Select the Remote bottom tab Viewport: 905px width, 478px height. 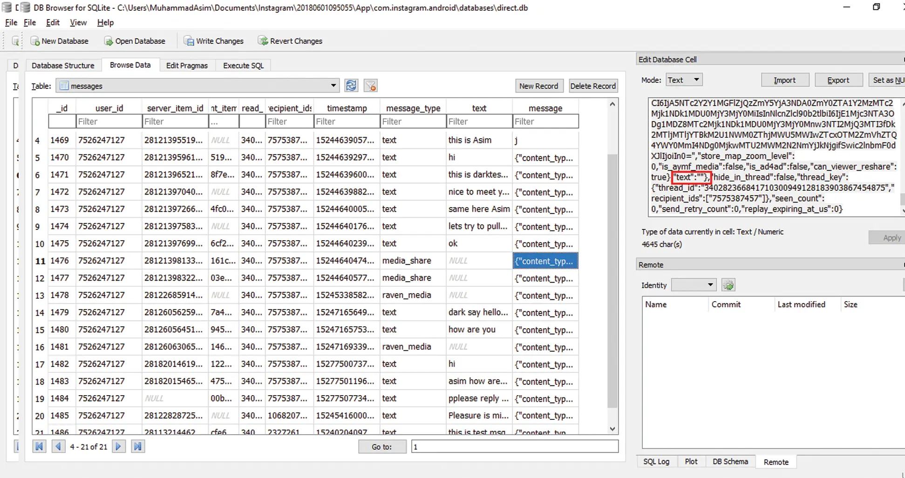[776, 462]
